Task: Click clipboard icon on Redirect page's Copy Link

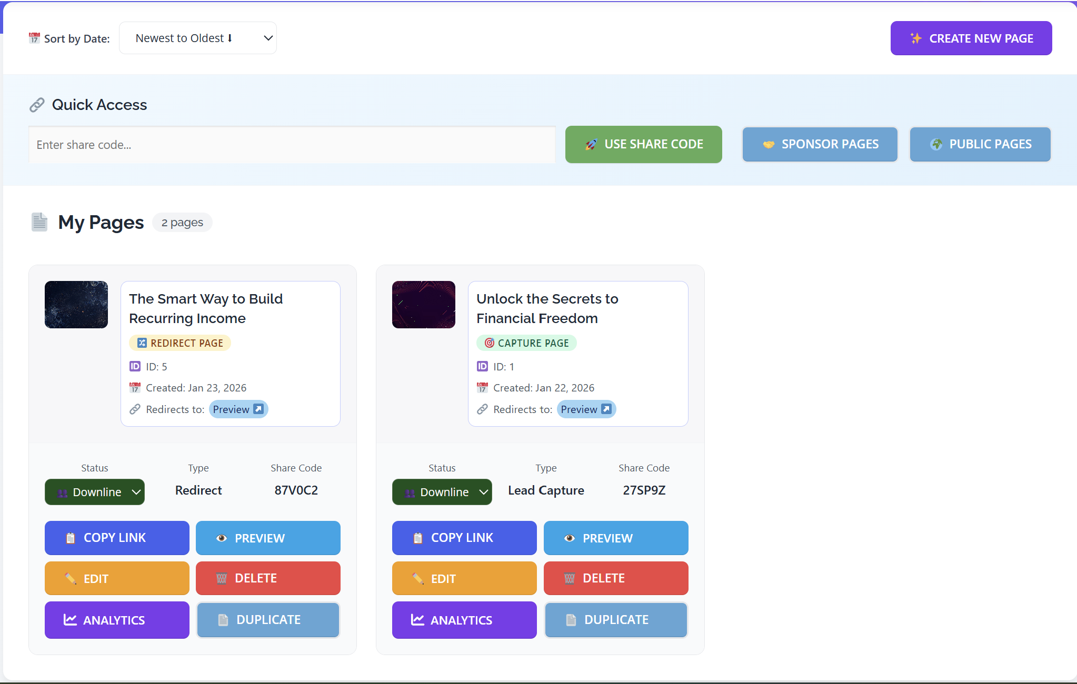Action: 71,538
